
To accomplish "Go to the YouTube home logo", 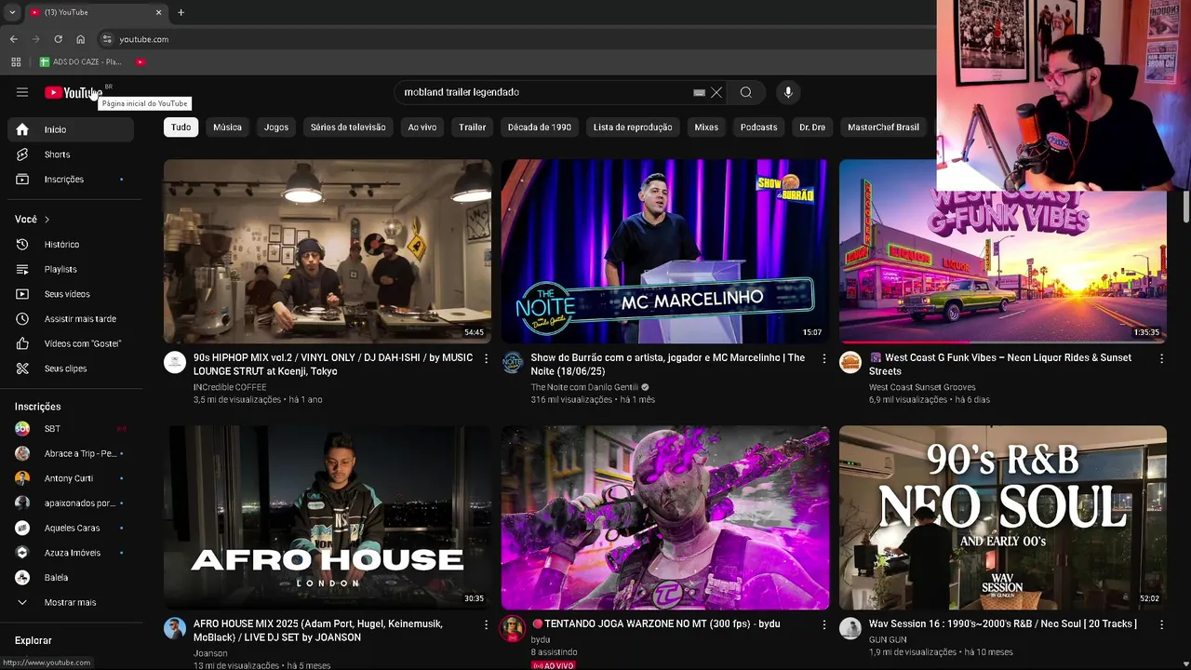I will [74, 92].
